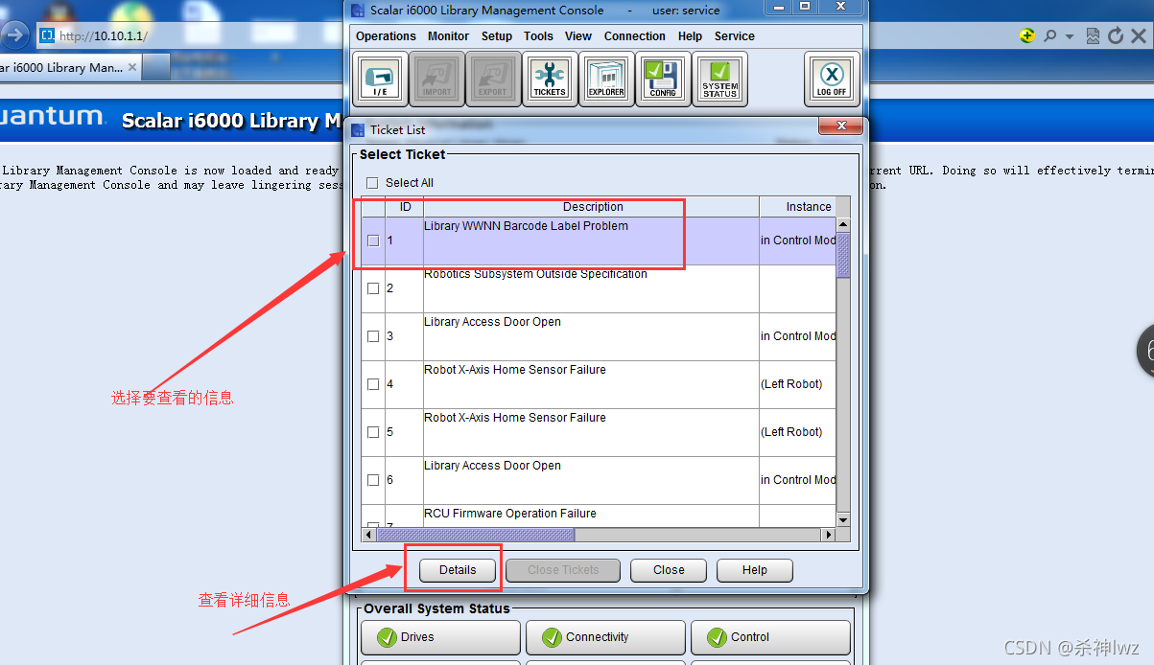The height and width of the screenshot is (665, 1154).
Task: Open the Setup menu
Action: pos(497,36)
